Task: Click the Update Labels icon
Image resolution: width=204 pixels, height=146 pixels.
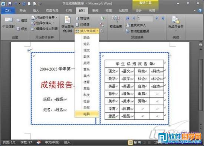Action: pyautogui.click(x=102, y=31)
